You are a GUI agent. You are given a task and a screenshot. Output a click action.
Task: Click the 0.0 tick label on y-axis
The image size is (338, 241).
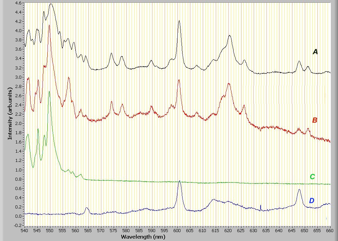click(17, 216)
